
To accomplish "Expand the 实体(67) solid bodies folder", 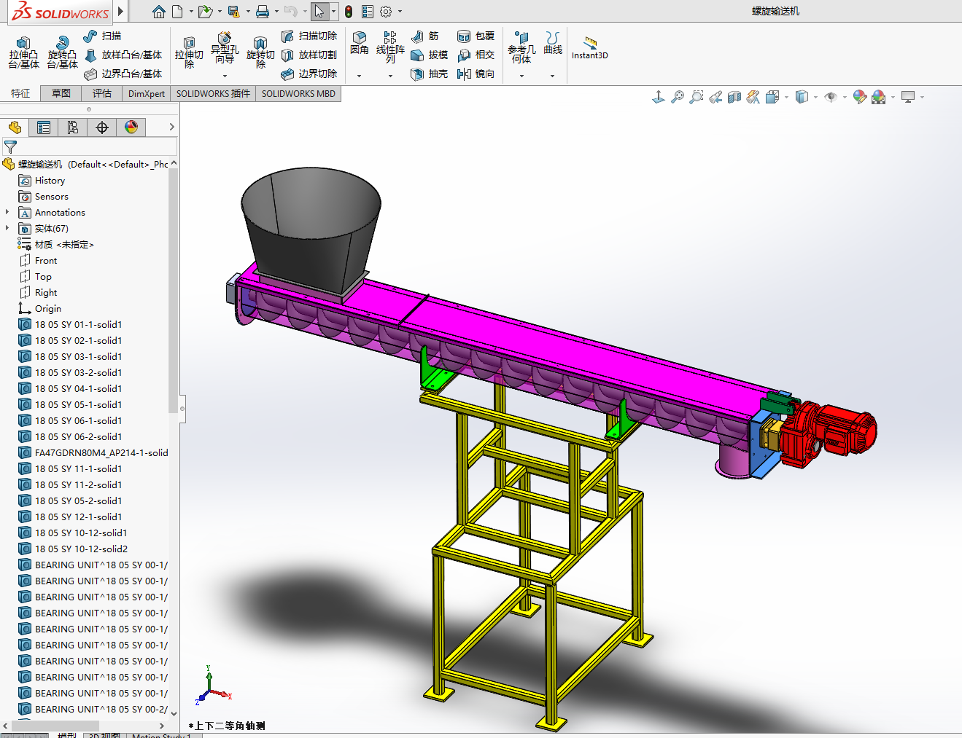I will click(7, 228).
